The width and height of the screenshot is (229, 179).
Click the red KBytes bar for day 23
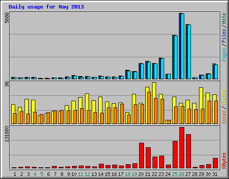click(x=161, y=162)
